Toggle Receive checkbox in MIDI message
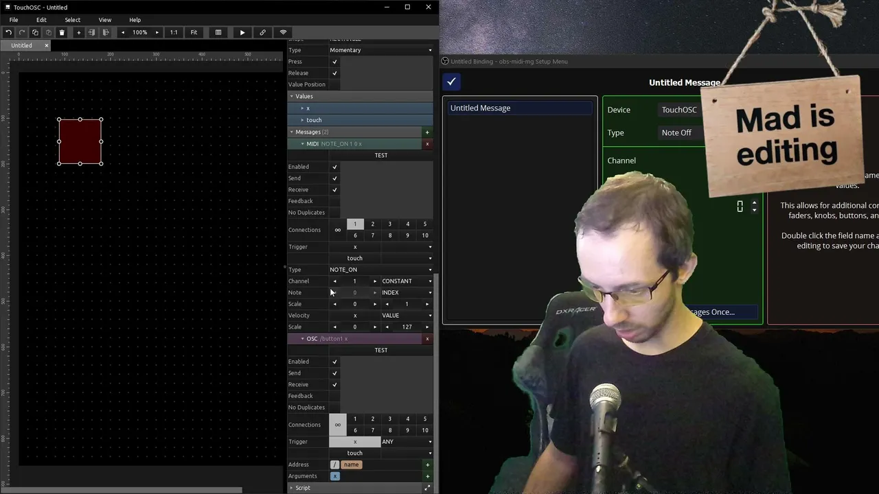879x494 pixels. pos(334,189)
